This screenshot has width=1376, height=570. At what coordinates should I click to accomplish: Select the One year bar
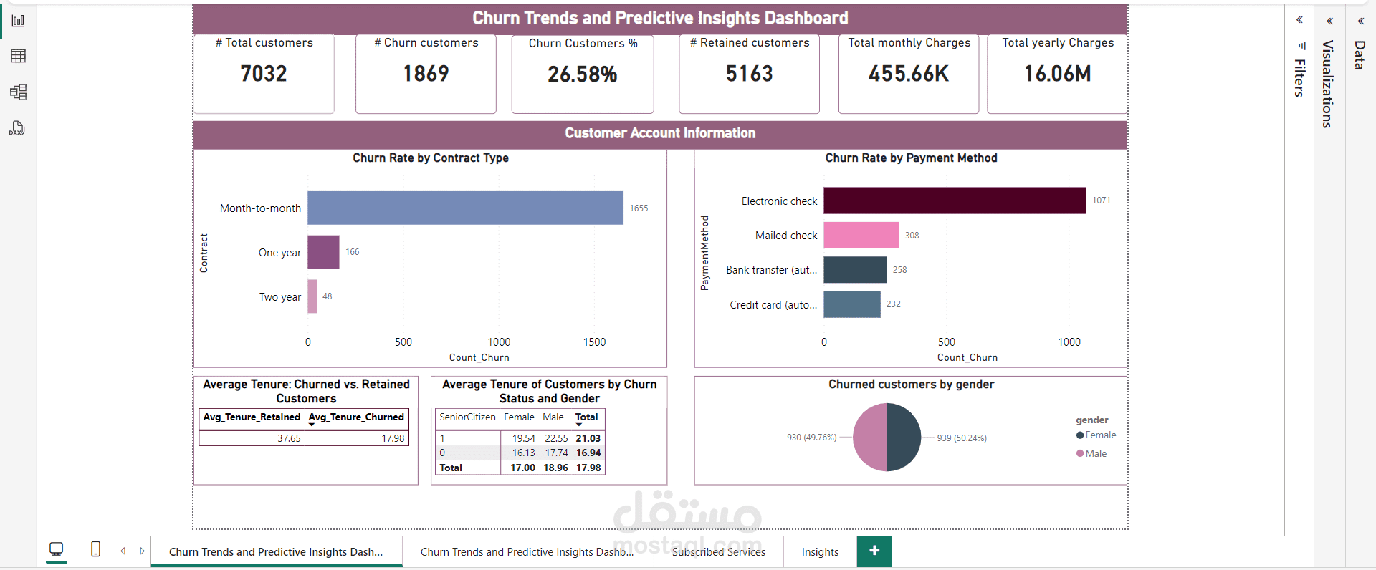[x=323, y=252]
